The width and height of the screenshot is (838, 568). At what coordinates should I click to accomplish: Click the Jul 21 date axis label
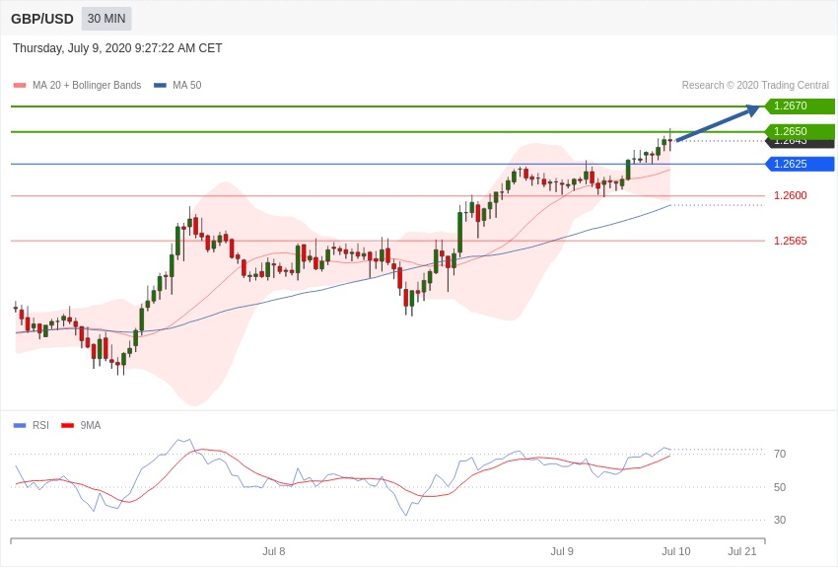[x=741, y=551]
